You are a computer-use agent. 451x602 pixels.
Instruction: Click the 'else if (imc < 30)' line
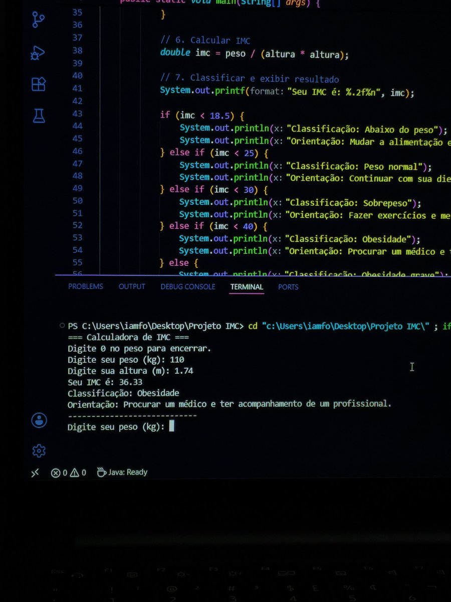[x=214, y=190]
